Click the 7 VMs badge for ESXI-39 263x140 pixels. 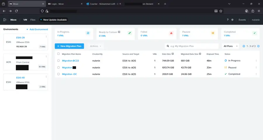pos(42,47)
